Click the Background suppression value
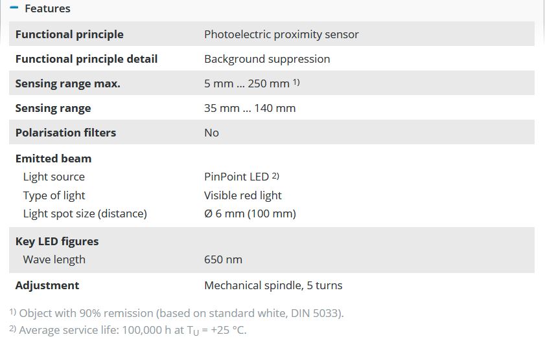Image resolution: width=545 pixels, height=339 pixels. (267, 59)
